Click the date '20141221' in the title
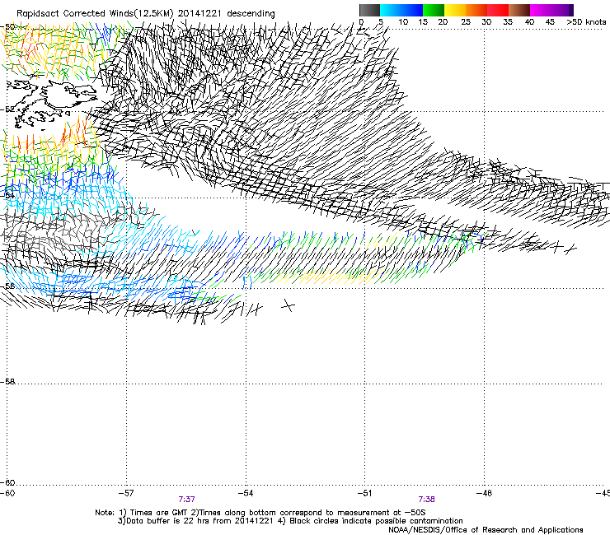 (199, 14)
